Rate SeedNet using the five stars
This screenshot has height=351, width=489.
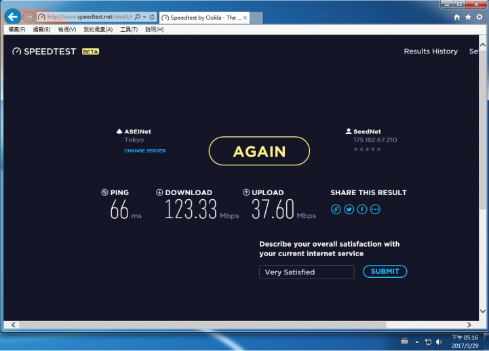pos(367,149)
